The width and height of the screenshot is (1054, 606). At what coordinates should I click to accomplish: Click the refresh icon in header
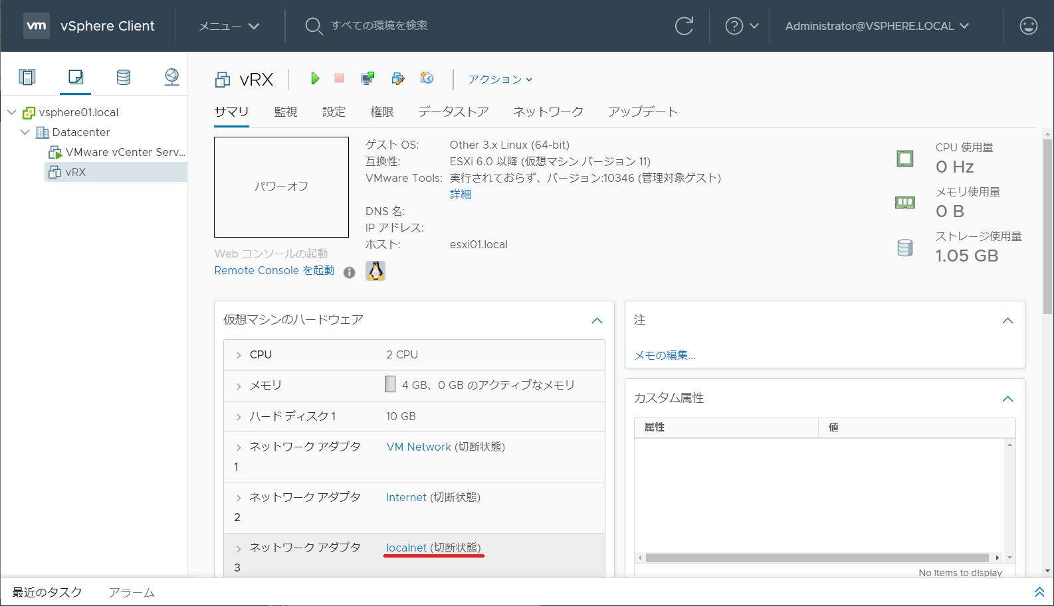click(x=684, y=26)
